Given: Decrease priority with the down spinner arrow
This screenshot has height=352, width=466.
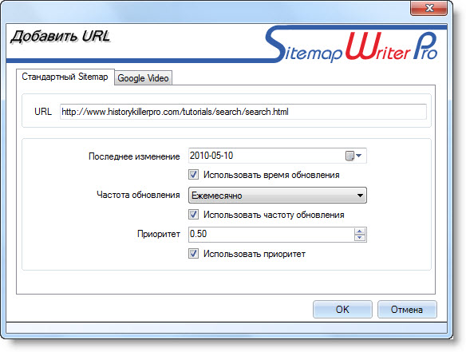Looking at the screenshot, I should tap(360, 238).
